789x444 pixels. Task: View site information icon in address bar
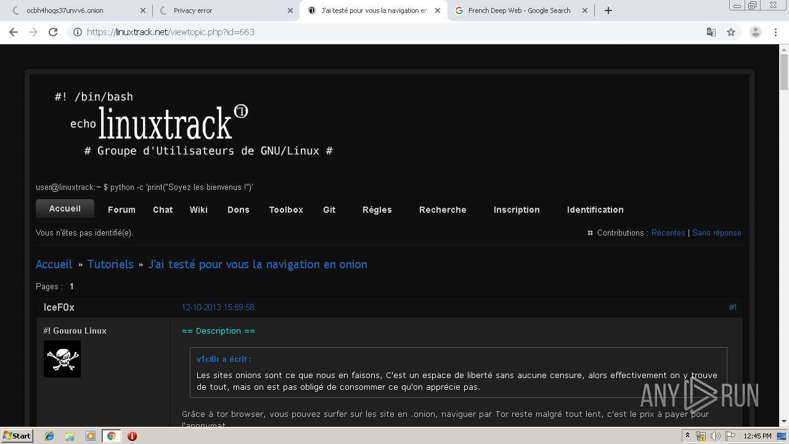(x=78, y=32)
